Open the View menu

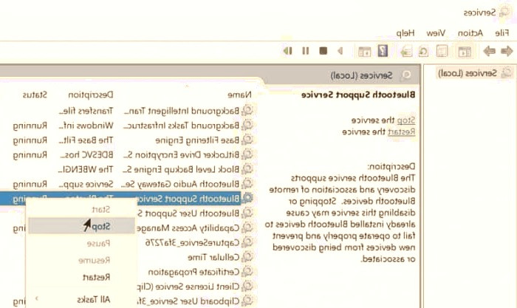(436, 33)
